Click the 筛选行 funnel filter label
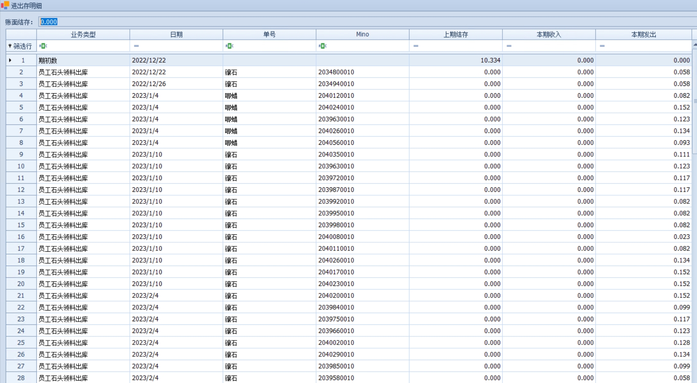The height and width of the screenshot is (383, 697). click(20, 46)
